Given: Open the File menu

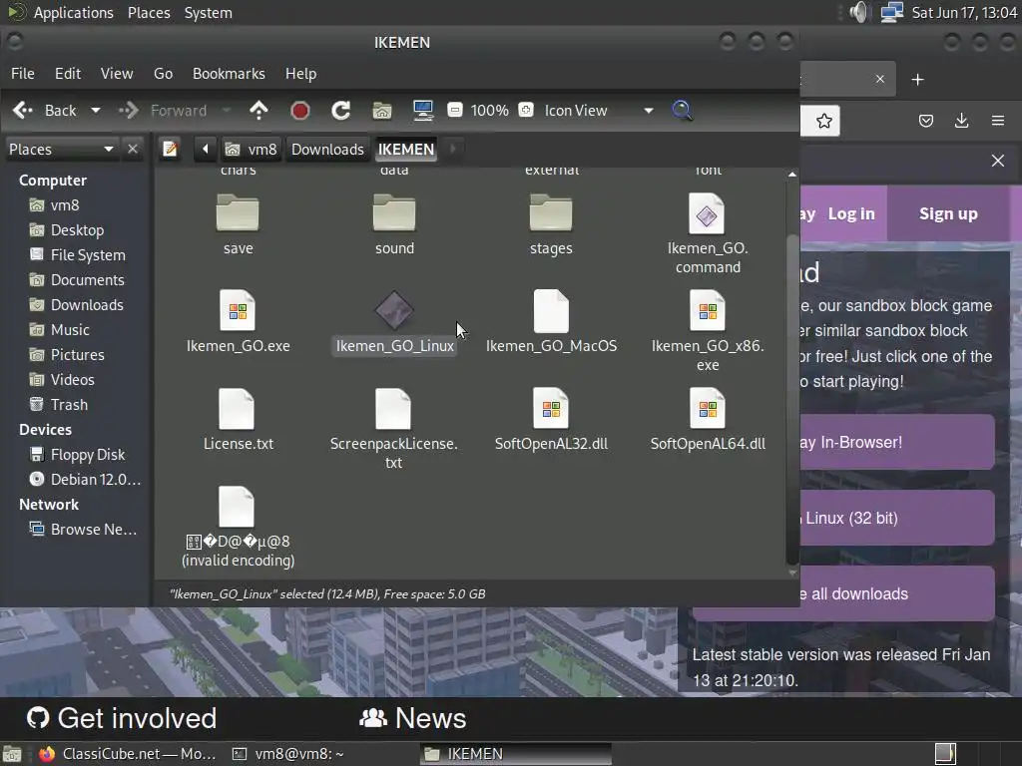Looking at the screenshot, I should pos(23,74).
